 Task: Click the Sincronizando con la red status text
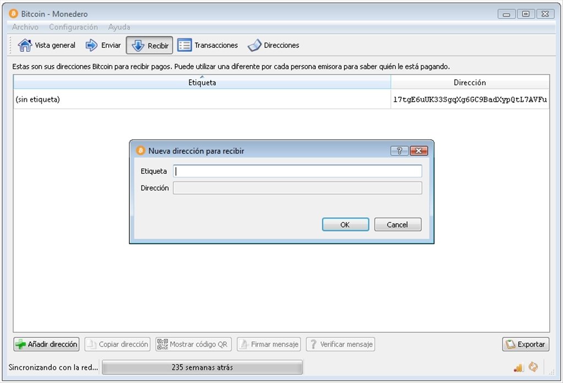(x=53, y=367)
